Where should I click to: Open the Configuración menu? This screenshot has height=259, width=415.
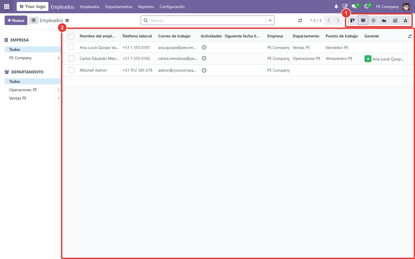172,7
